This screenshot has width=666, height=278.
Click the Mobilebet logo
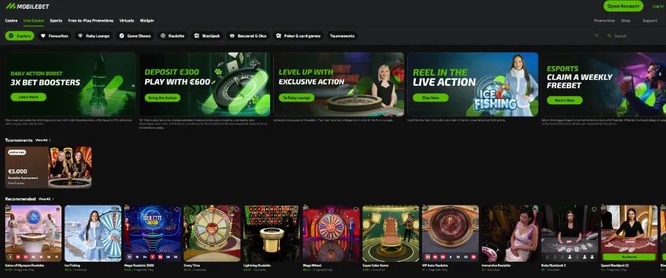tap(27, 6)
